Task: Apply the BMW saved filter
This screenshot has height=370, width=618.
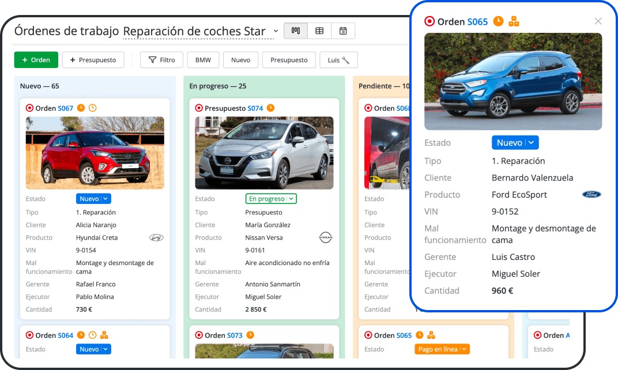Action: tap(203, 60)
